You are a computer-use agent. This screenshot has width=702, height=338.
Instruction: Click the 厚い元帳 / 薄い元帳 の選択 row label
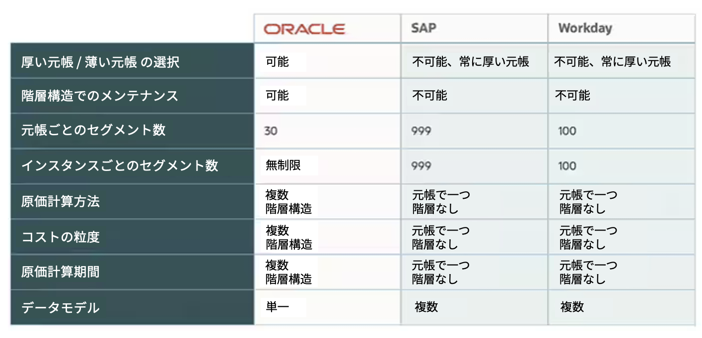pos(100,62)
